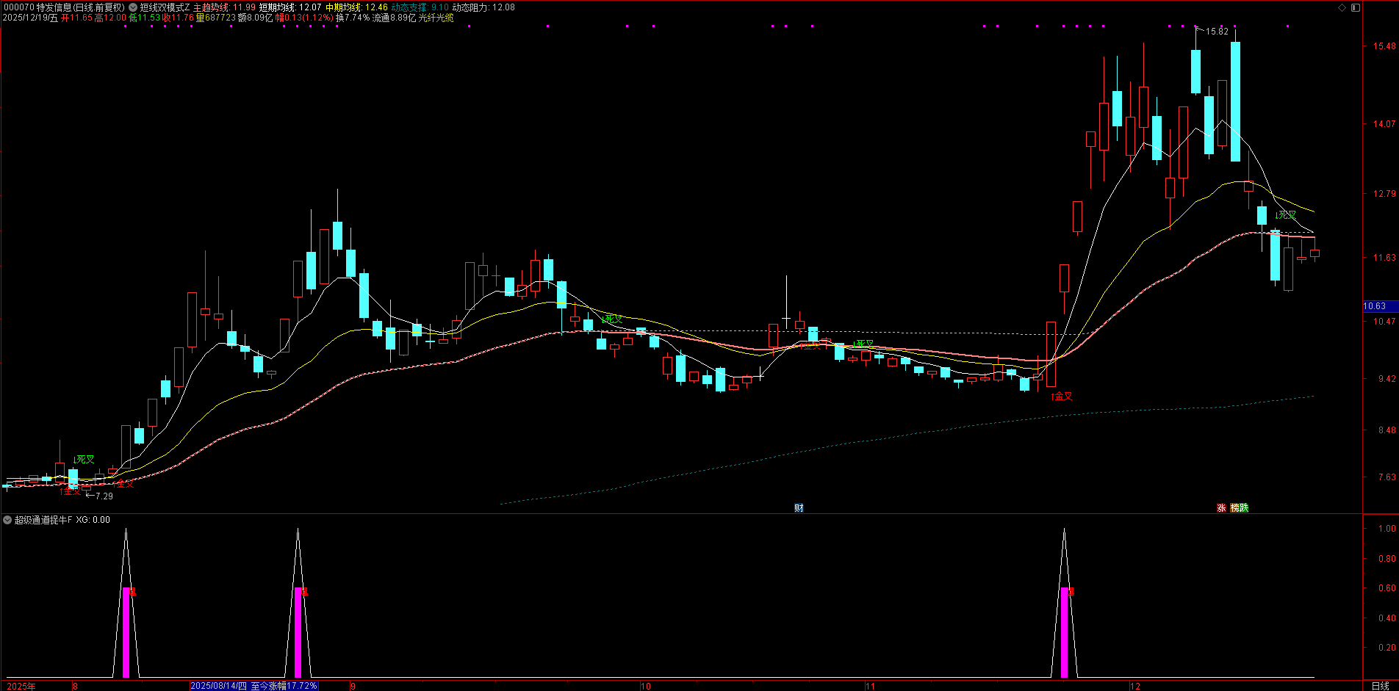Expand the 短线双模式Z indicator dropdown

(x=133, y=7)
